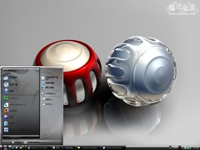The height and width of the screenshot is (150, 200).
Task: Expand recent documents submenu arrow
Action: point(61,78)
